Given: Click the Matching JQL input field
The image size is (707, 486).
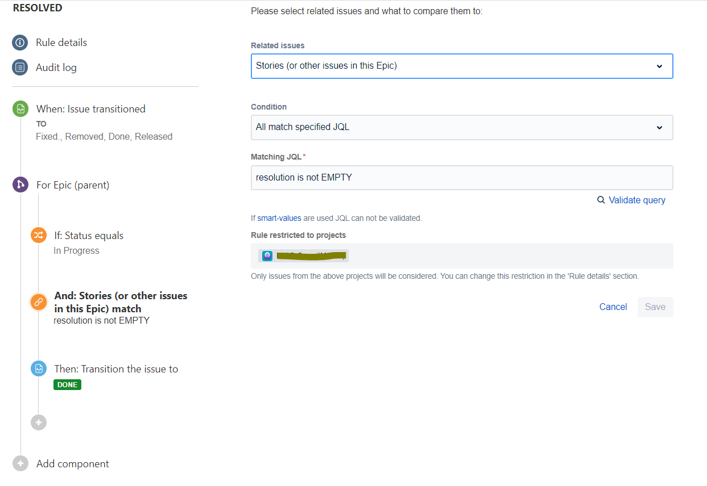Looking at the screenshot, I should click(x=462, y=178).
